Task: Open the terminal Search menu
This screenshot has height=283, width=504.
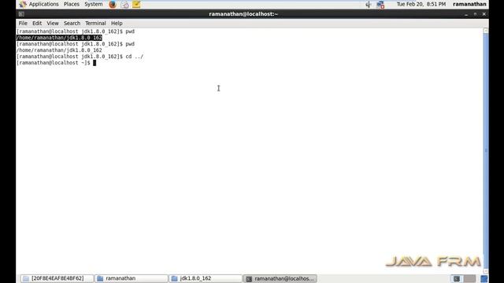Action: tap(72, 24)
